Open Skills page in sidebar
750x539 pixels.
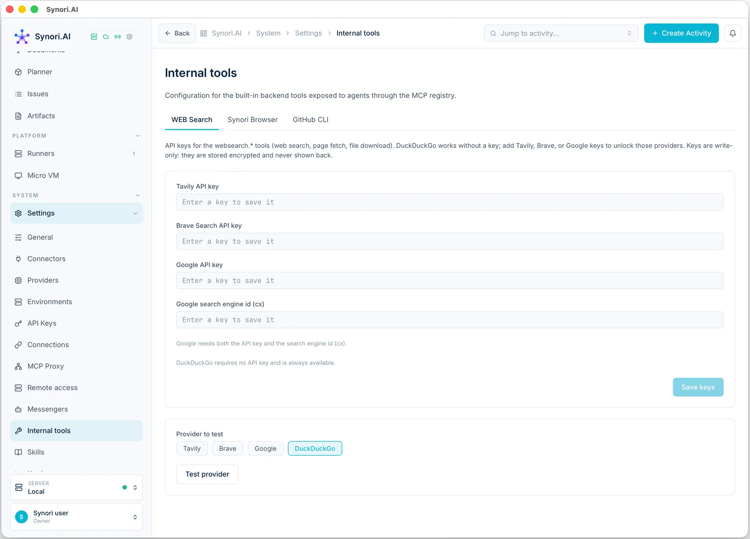pyautogui.click(x=76, y=452)
